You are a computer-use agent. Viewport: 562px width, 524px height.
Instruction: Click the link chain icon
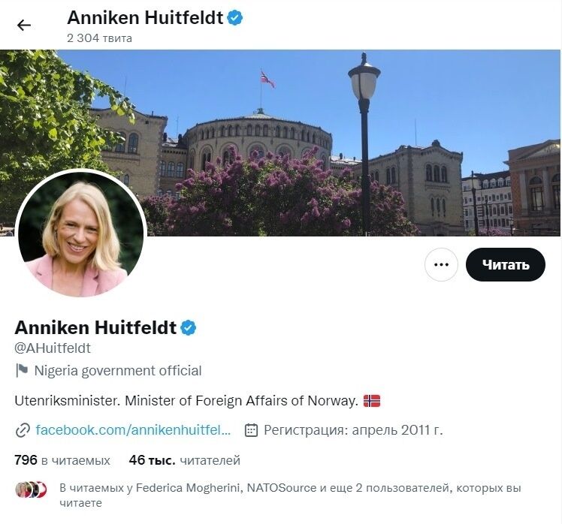(x=23, y=430)
